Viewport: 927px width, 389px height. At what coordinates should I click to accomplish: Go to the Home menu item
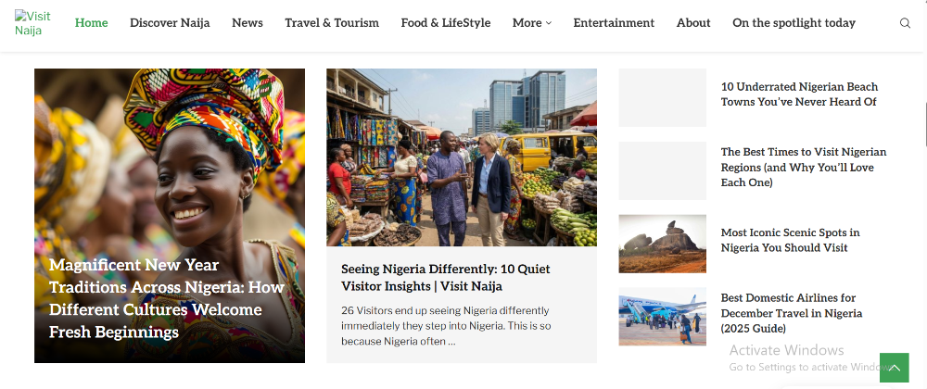(x=91, y=23)
